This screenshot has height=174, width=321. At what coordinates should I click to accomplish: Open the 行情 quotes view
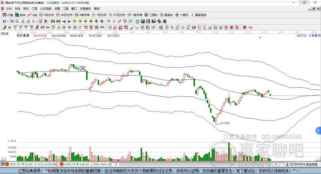tap(8, 15)
